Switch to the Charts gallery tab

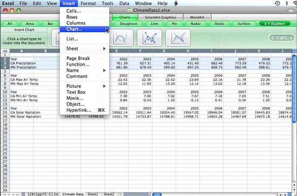tap(125, 17)
